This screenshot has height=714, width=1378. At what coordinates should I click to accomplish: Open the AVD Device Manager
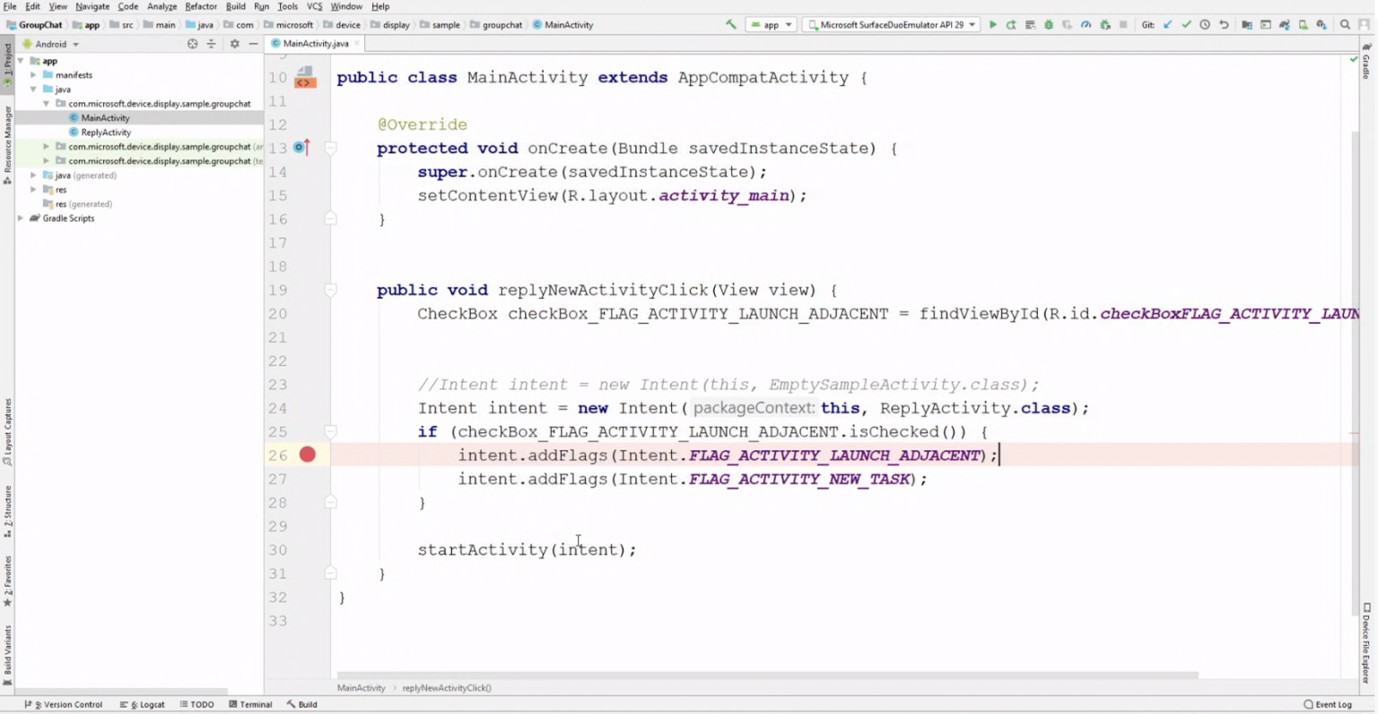pos(1304,24)
